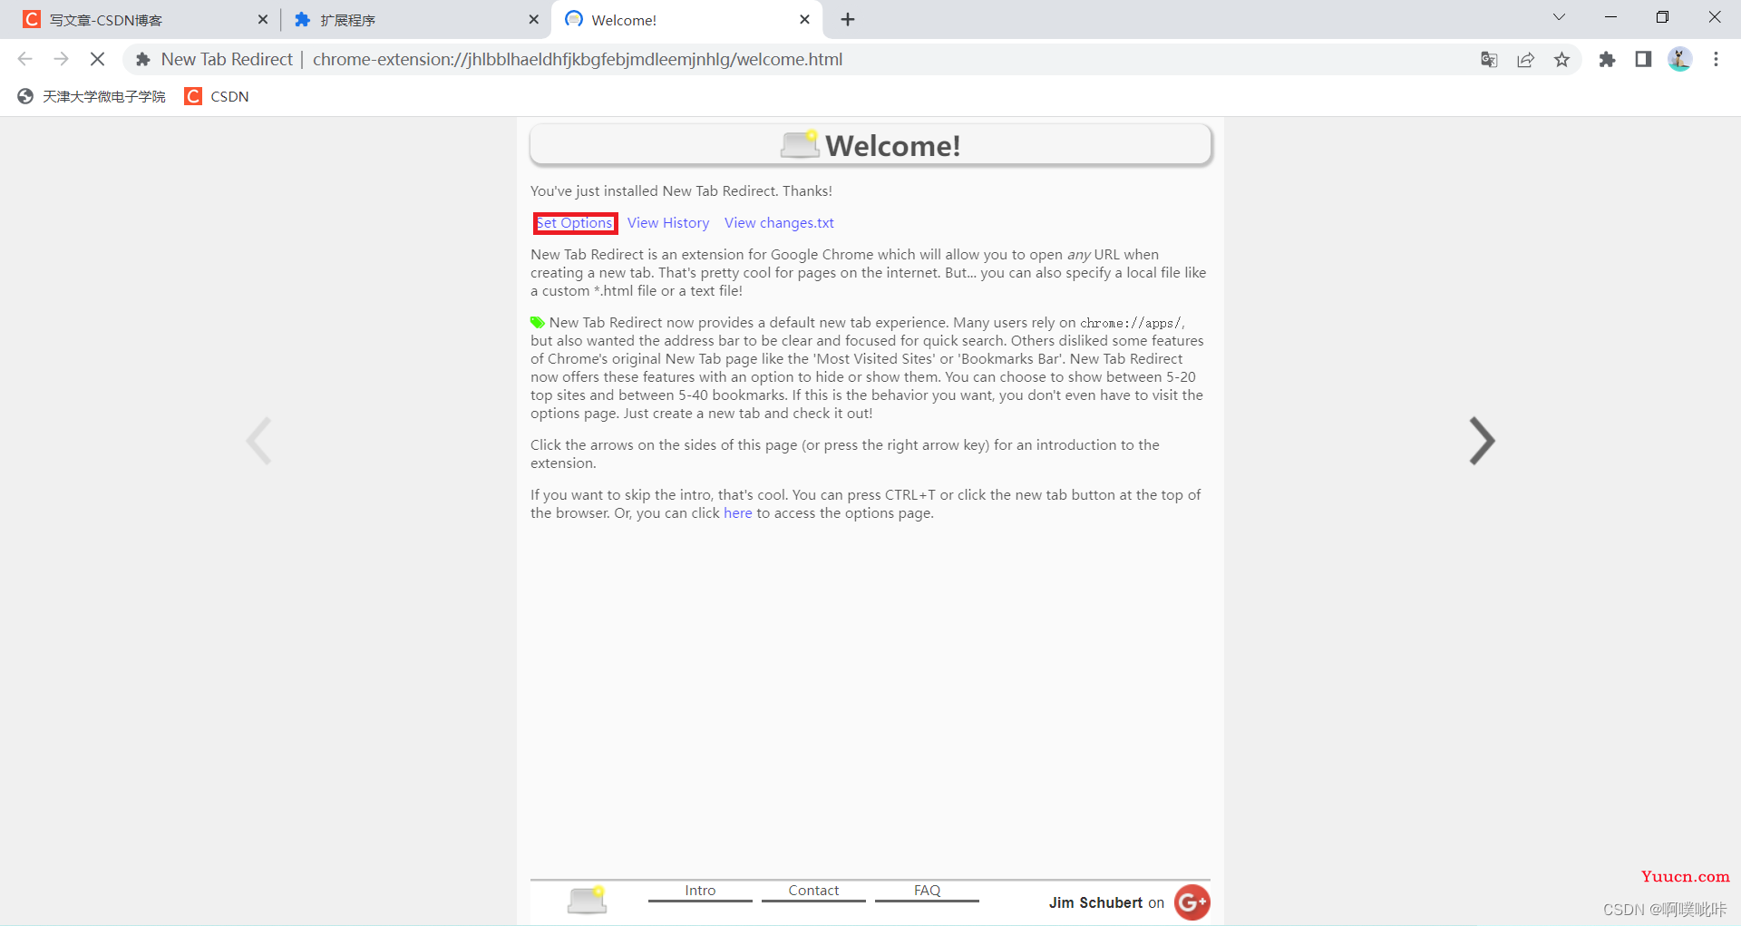Select the Intro footer tab
Viewport: 1741px width, 926px height.
pos(700,891)
